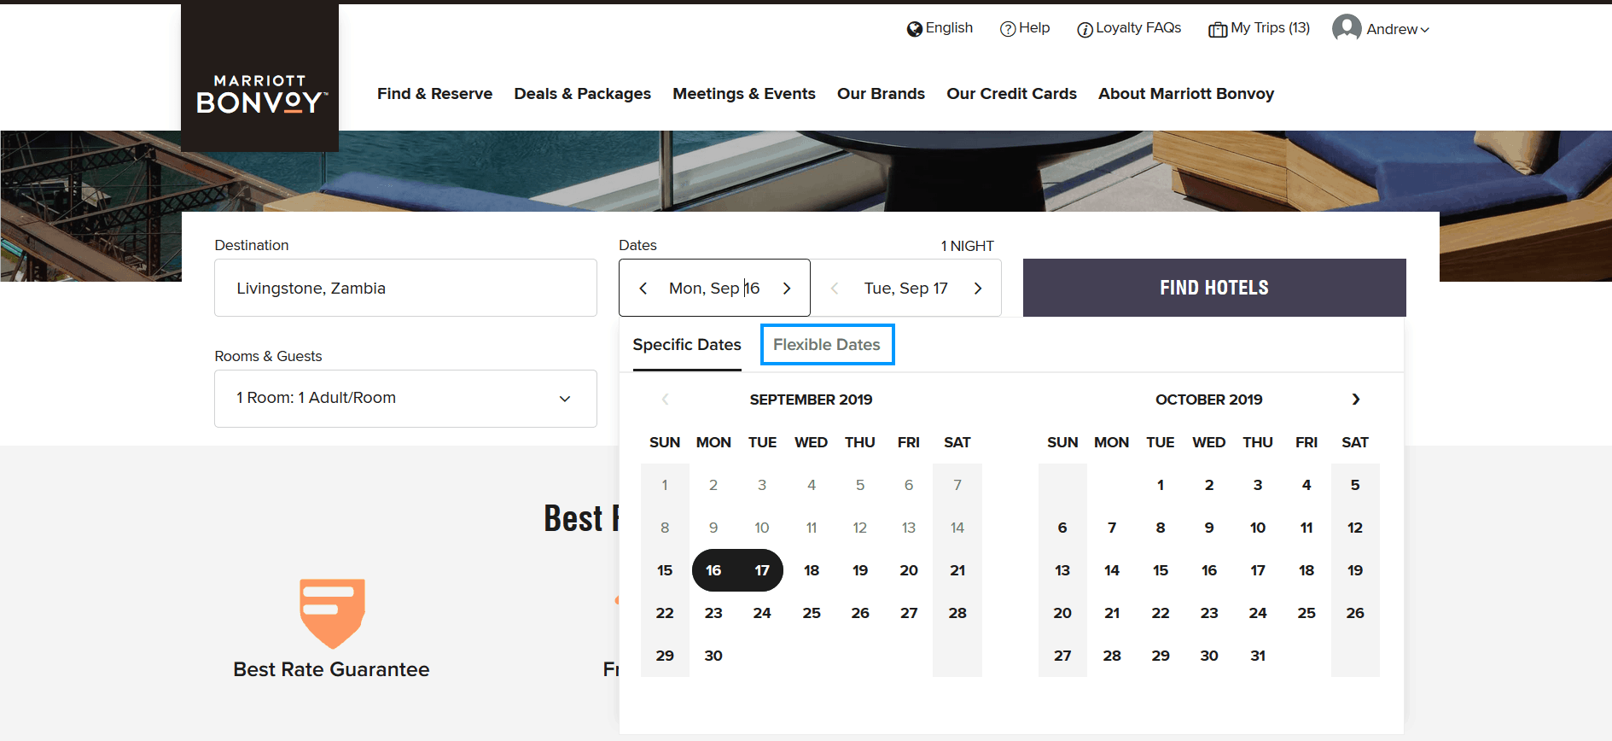Click the check-out date field Tue, Sep 17

pyautogui.click(x=906, y=289)
